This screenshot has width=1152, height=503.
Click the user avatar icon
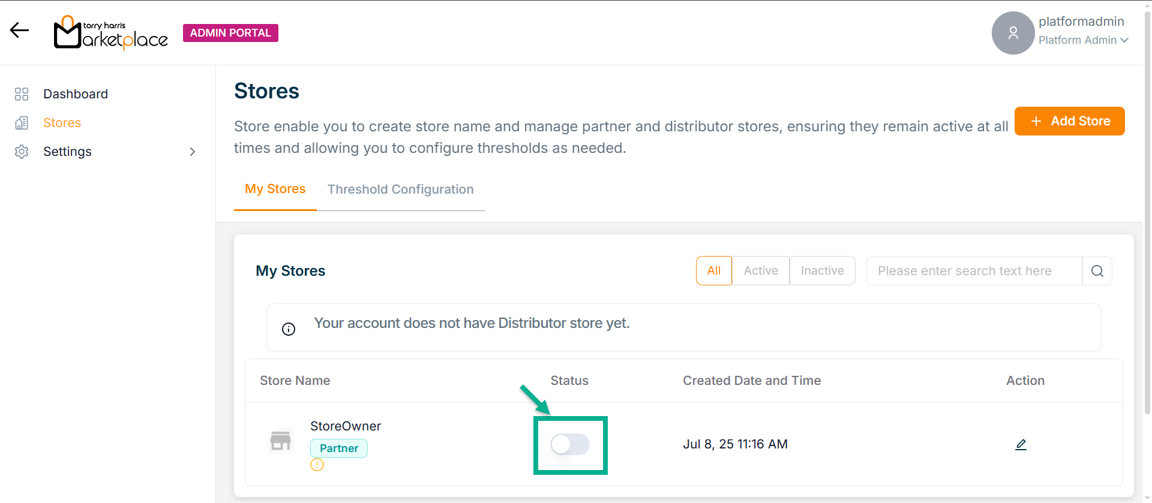click(1013, 33)
